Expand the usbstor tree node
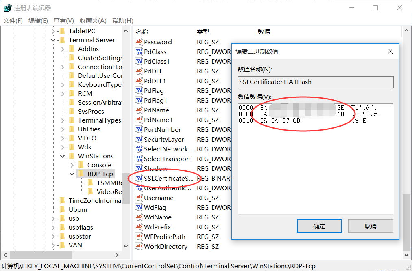412x271 pixels. pyautogui.click(x=53, y=236)
